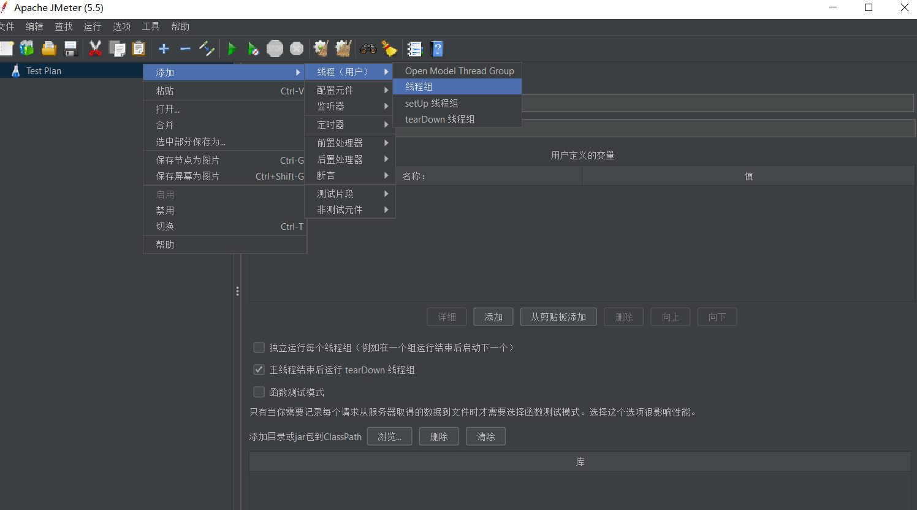Click 帮助 in the context menu
The height and width of the screenshot is (510, 917).
(225, 245)
